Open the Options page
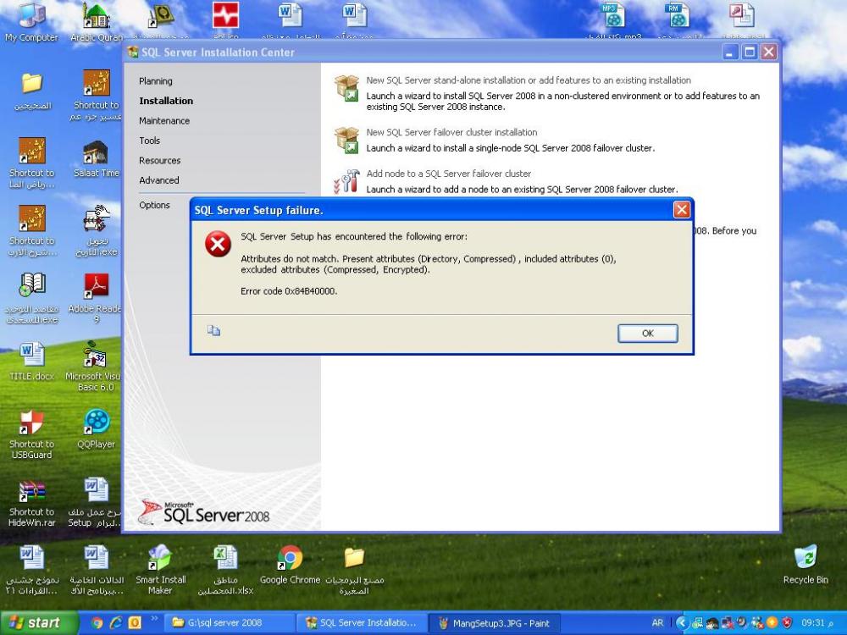The height and width of the screenshot is (635, 847). (x=154, y=205)
